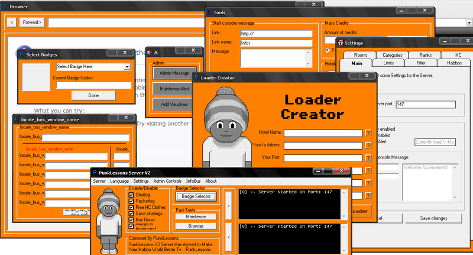This screenshot has height=255, width=473.
Task: Disable the Chatlog checkbox
Action: coord(131,195)
